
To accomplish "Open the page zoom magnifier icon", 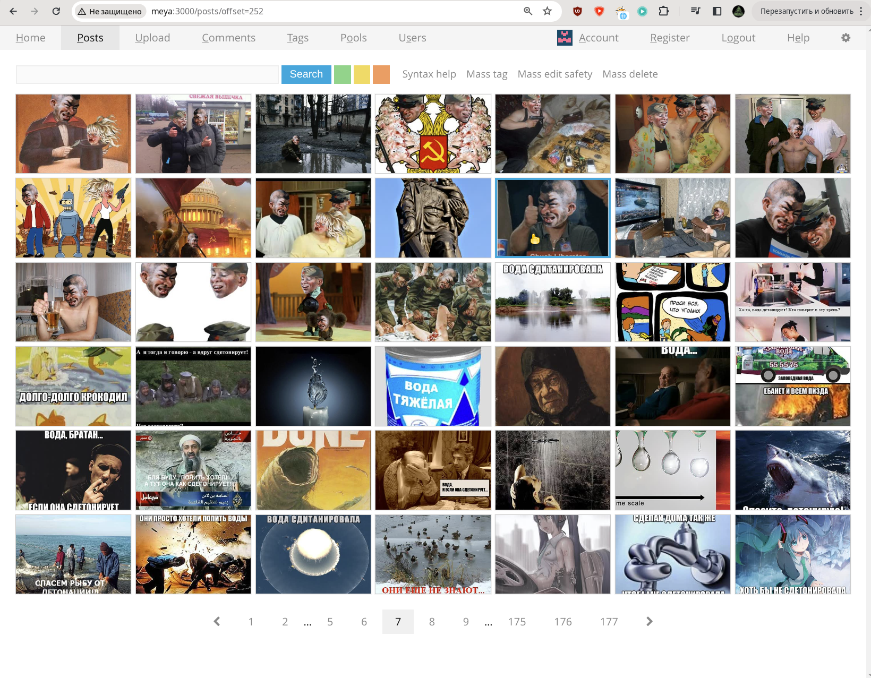I will [528, 11].
